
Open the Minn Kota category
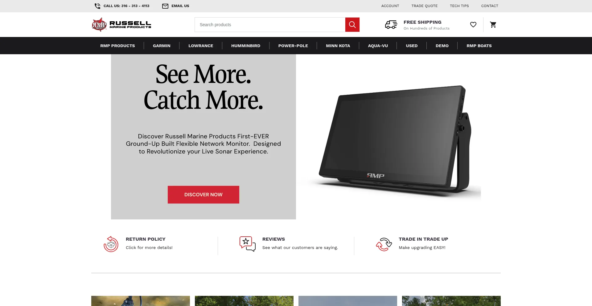pos(338,46)
